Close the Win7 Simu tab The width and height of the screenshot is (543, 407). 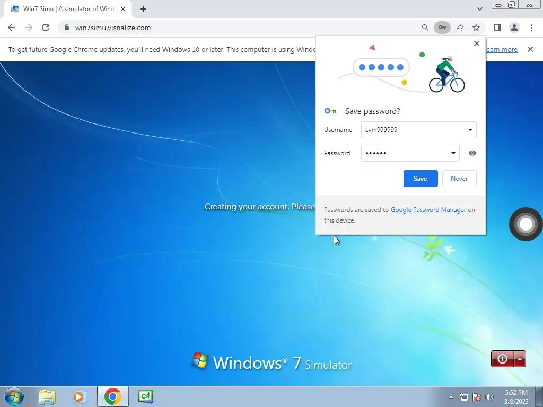point(123,10)
